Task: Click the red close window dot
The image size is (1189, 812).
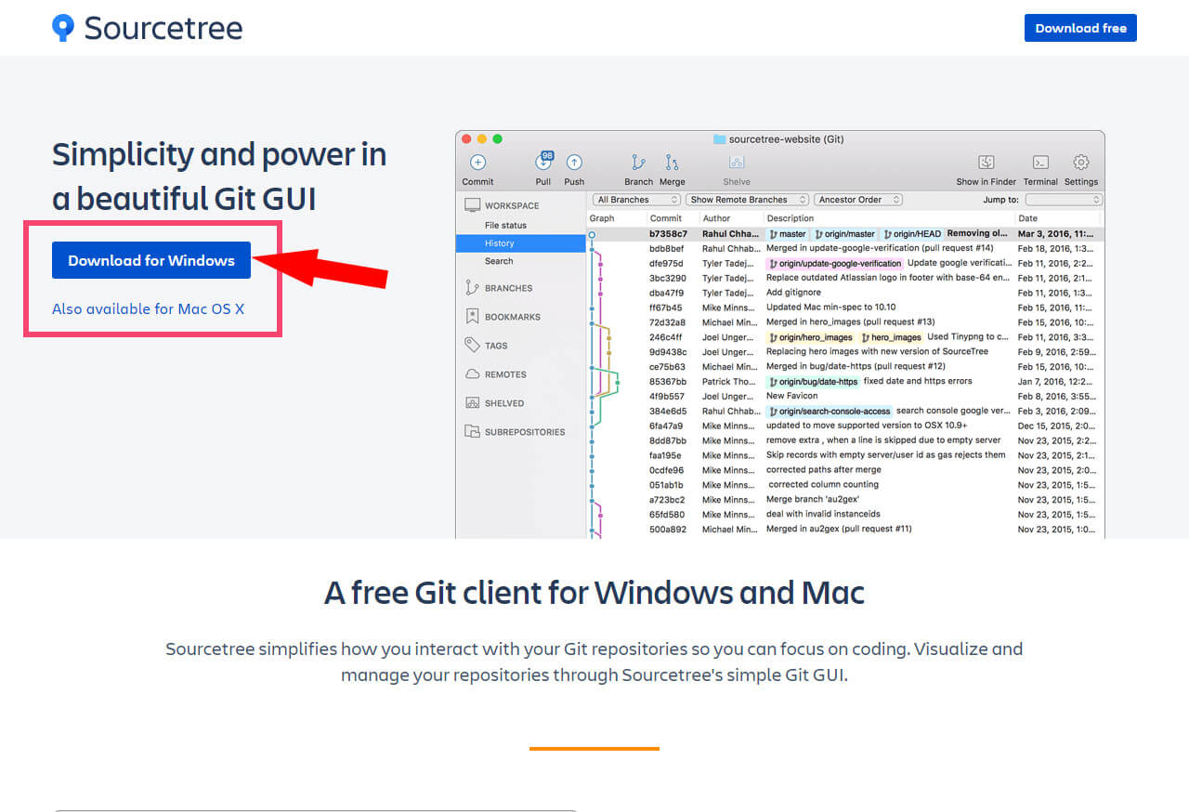Action: tap(467, 139)
